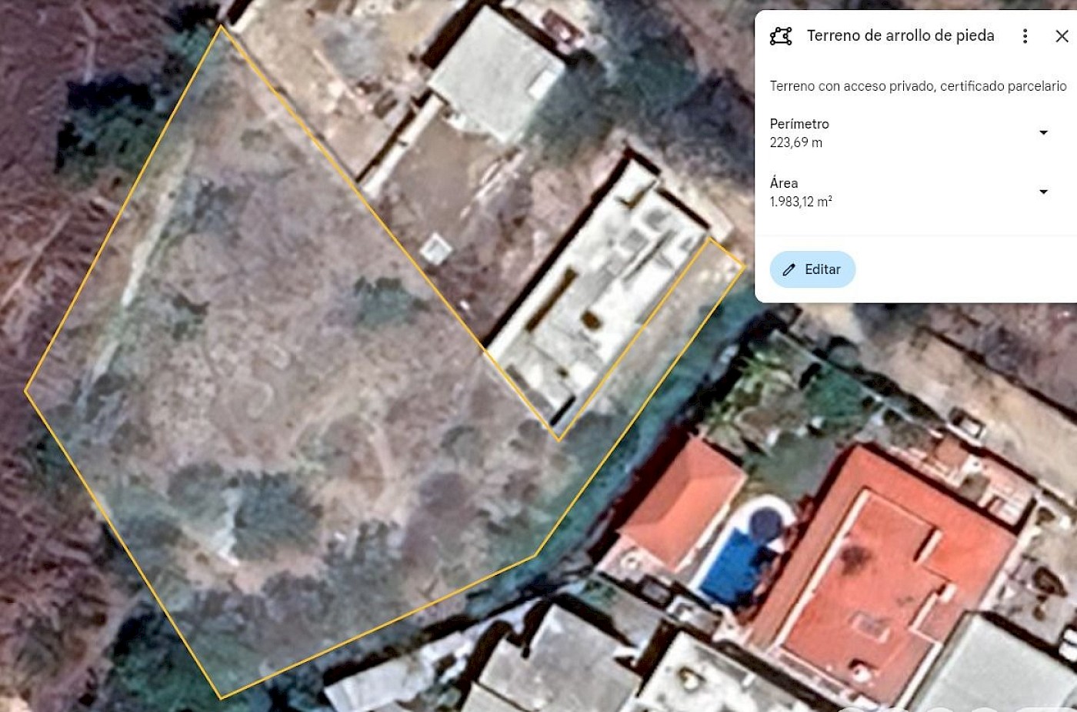
Task: Click the polygon shape icon beside the title
Action: click(781, 36)
